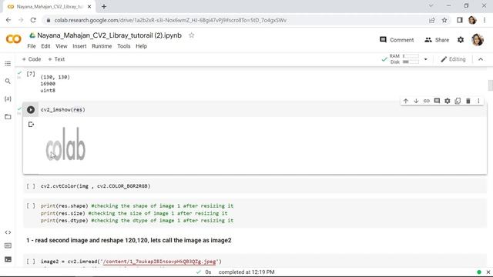Open the command palette icon
This screenshot has width=493, height=277.
[x=8, y=245]
